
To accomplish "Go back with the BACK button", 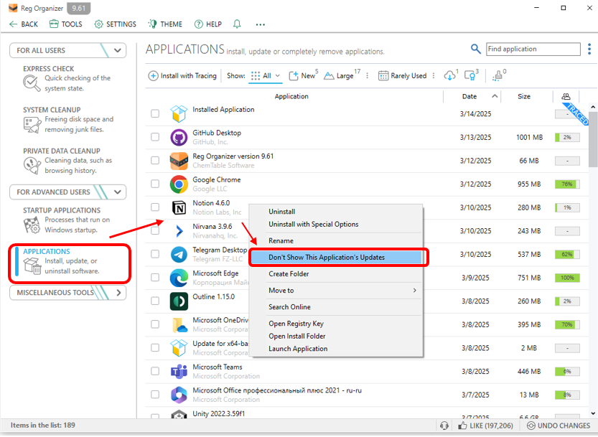I will point(24,24).
